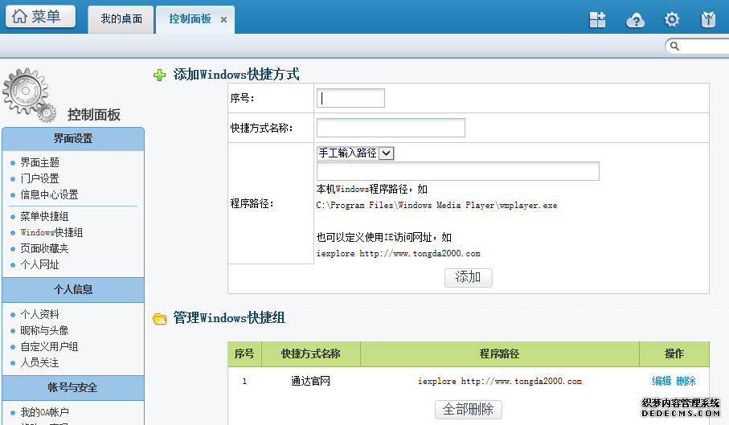Viewport: 729px width, 425px height.
Task: Open 自定义用户组 in sidebar
Action: tap(49, 346)
